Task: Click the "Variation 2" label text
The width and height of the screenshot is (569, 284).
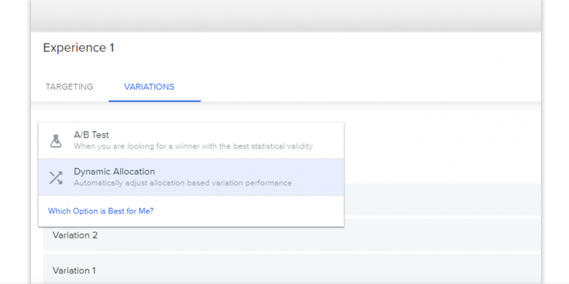Action: point(75,235)
